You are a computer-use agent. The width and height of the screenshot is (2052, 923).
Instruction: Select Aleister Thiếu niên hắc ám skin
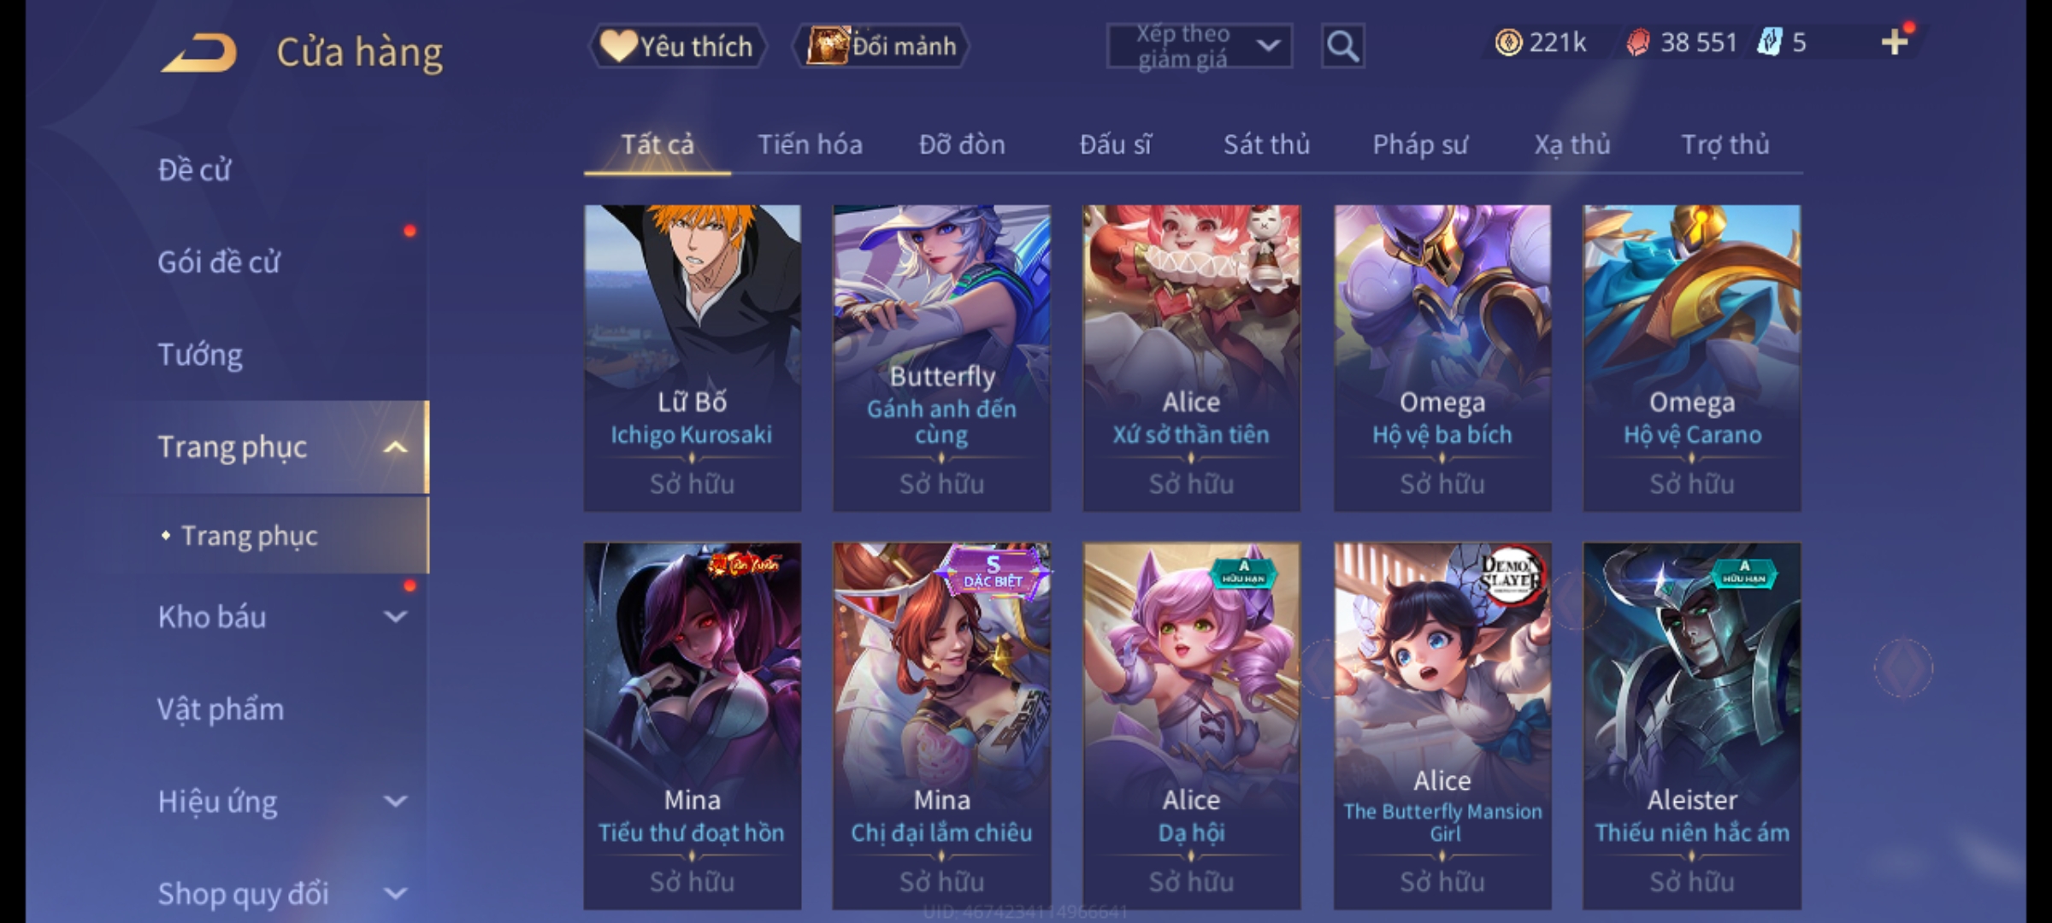point(1691,726)
